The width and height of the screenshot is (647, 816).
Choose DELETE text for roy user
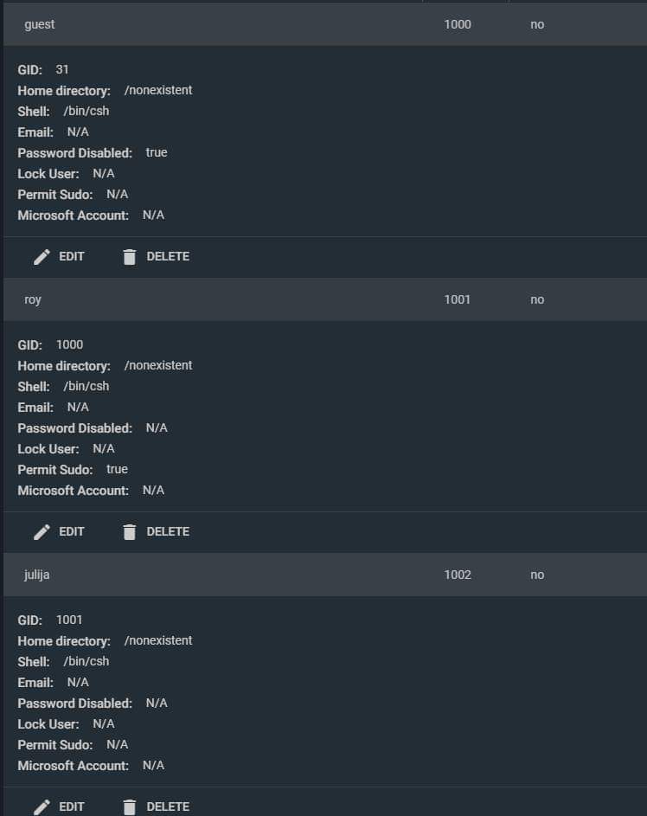pos(168,532)
